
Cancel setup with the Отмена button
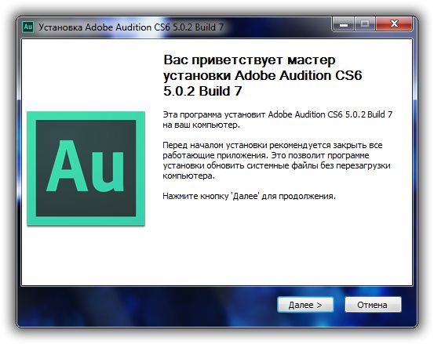click(373, 305)
